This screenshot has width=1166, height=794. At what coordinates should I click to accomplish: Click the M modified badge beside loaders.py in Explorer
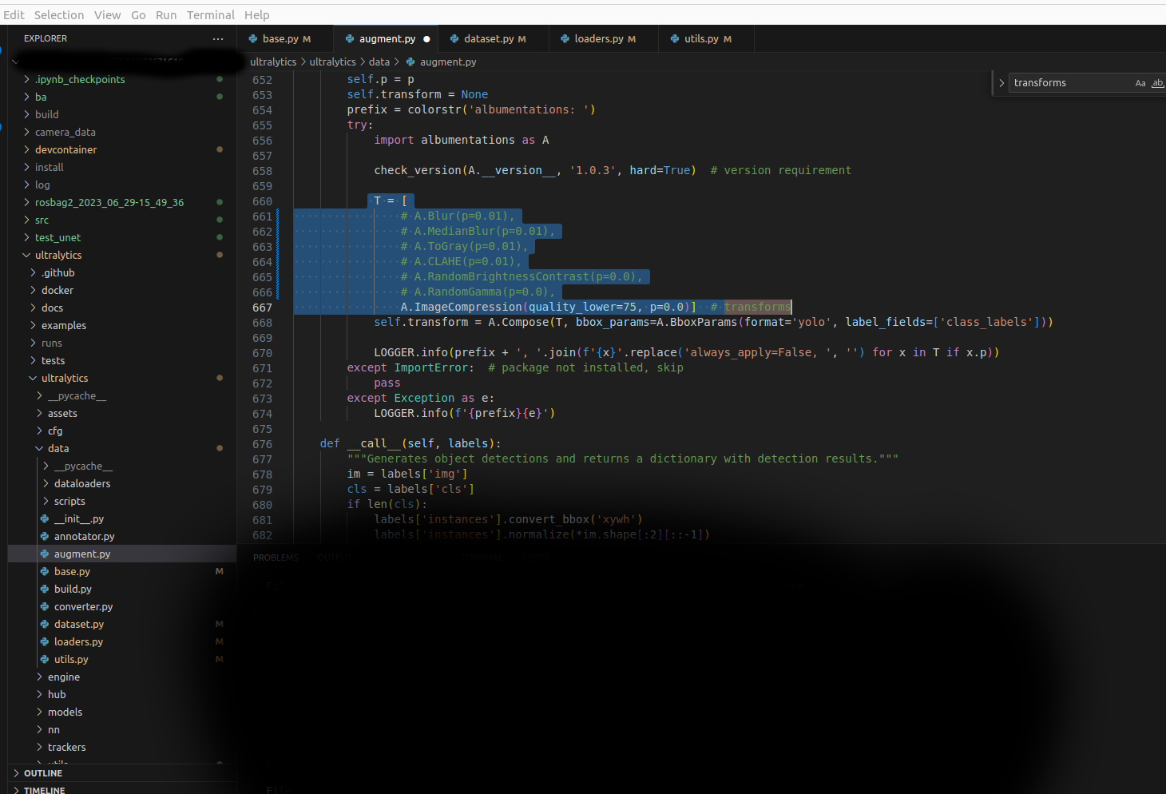pyautogui.click(x=220, y=641)
